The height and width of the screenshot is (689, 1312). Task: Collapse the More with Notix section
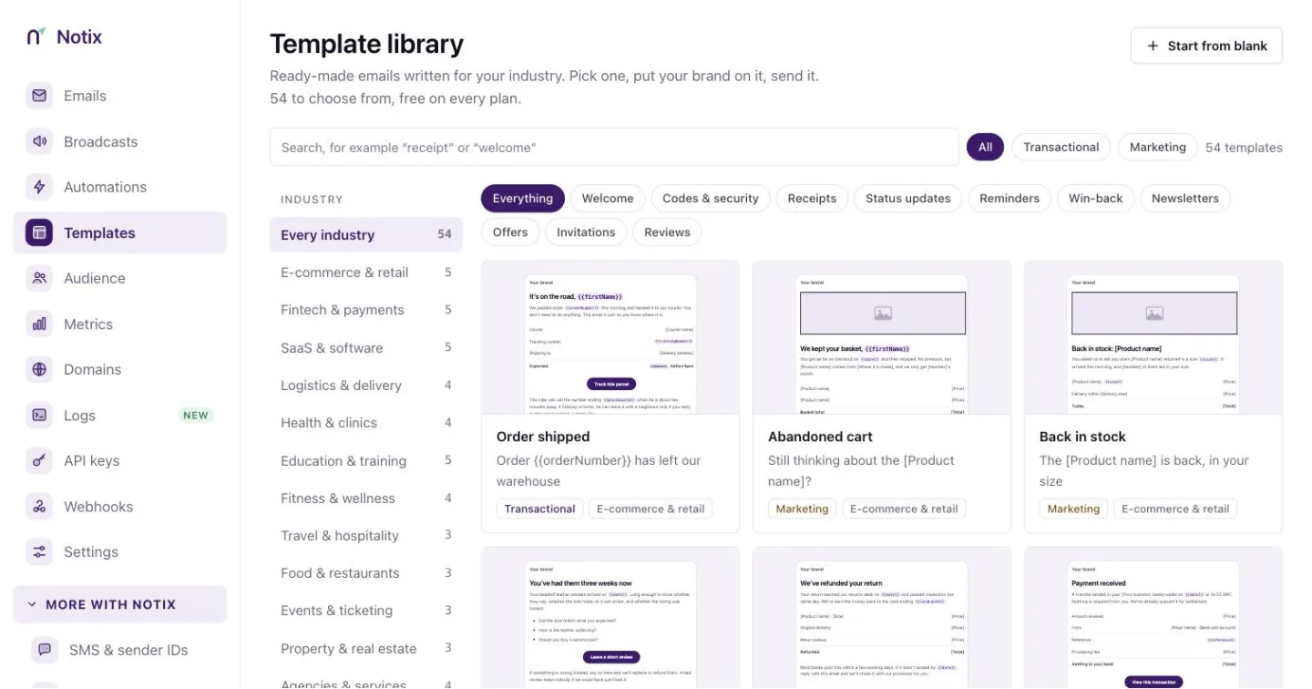click(119, 604)
